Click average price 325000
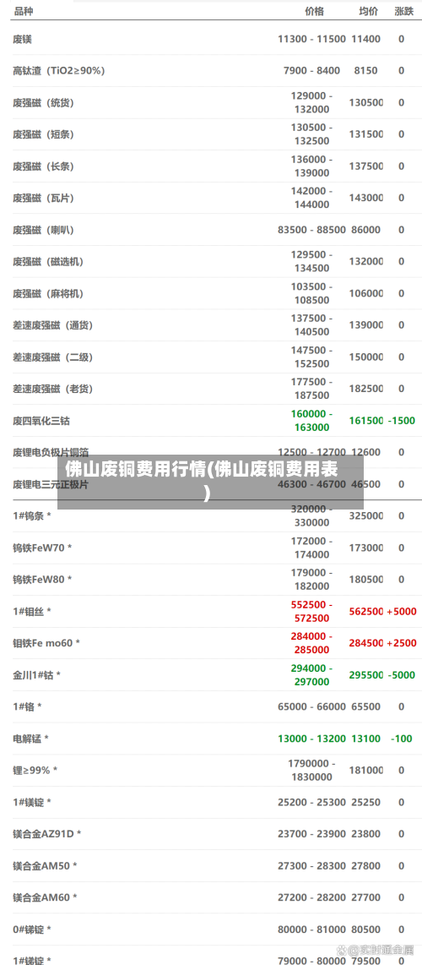Image resolution: width=422 pixels, height=965 pixels. tap(366, 515)
